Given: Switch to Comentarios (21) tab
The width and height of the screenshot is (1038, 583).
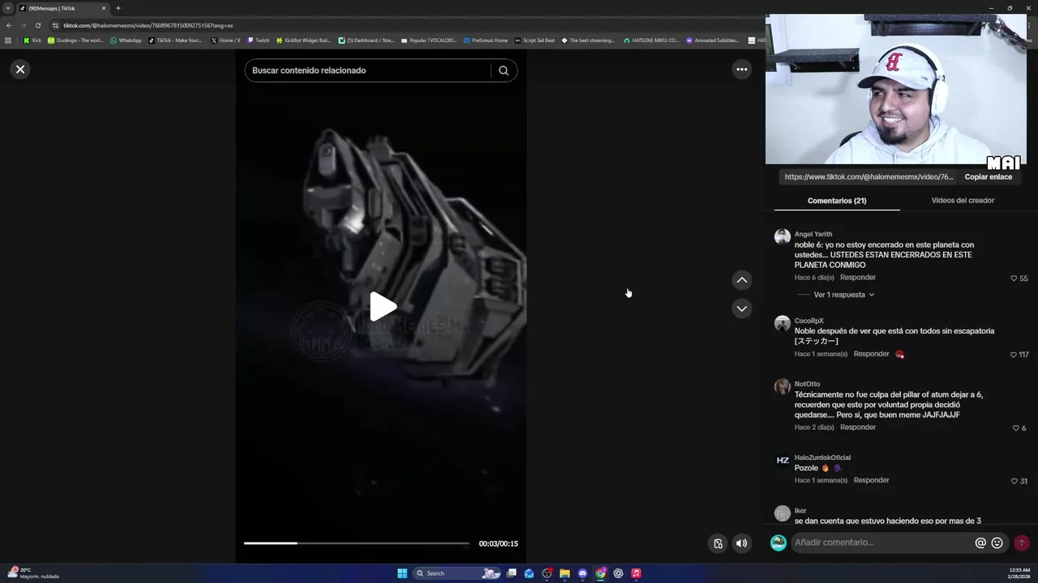Looking at the screenshot, I should [x=837, y=201].
